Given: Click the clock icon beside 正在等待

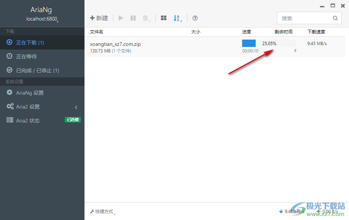Looking at the screenshot, I should [x=9, y=56].
